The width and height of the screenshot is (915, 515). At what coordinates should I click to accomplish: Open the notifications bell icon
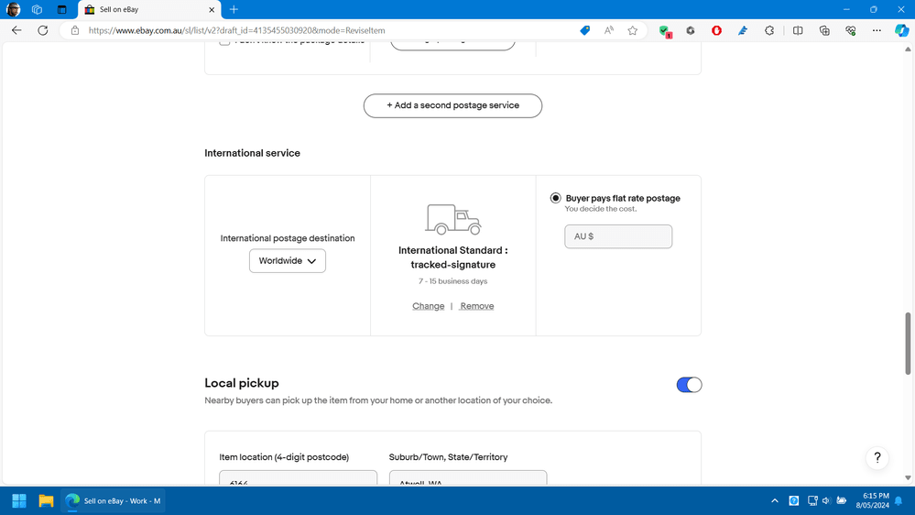(899, 501)
